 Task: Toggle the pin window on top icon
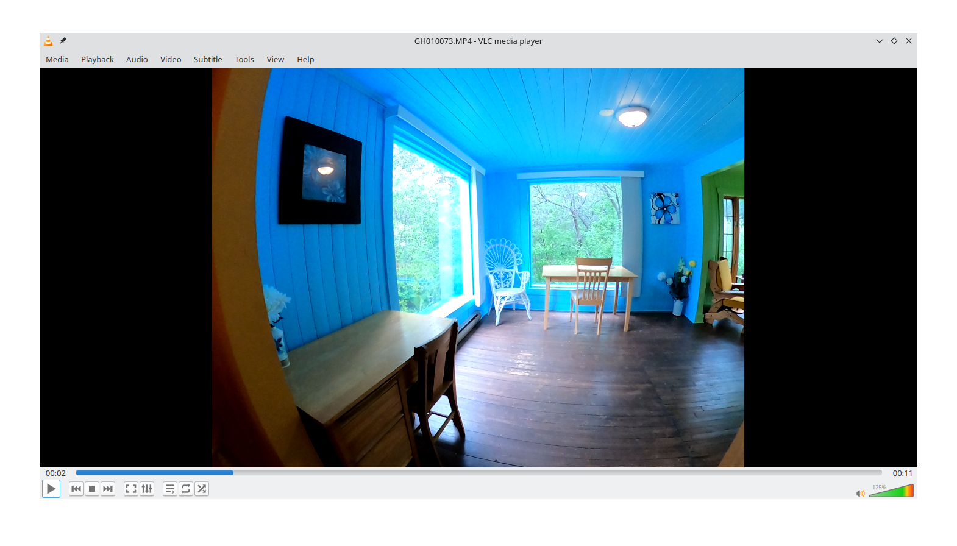click(x=63, y=41)
